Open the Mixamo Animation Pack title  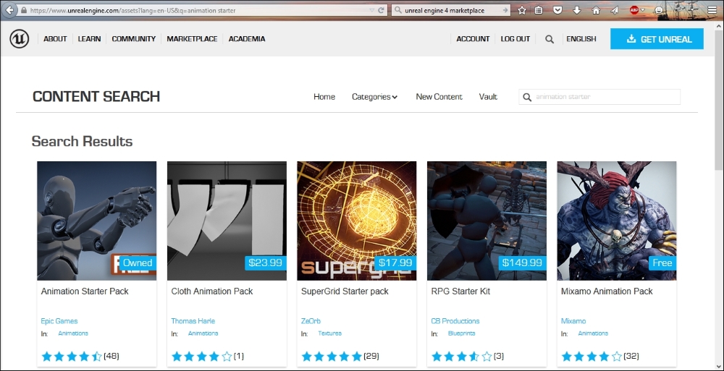tap(607, 291)
